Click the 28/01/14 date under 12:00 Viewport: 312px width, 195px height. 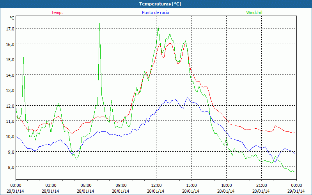156,191
